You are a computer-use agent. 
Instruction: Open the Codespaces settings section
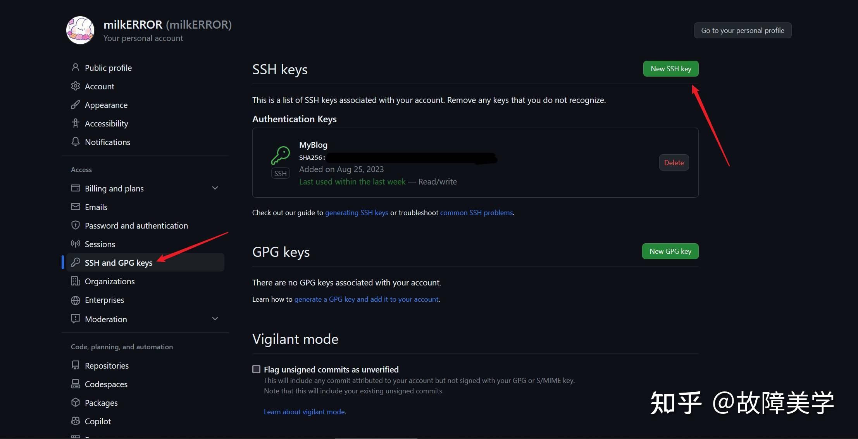(106, 384)
